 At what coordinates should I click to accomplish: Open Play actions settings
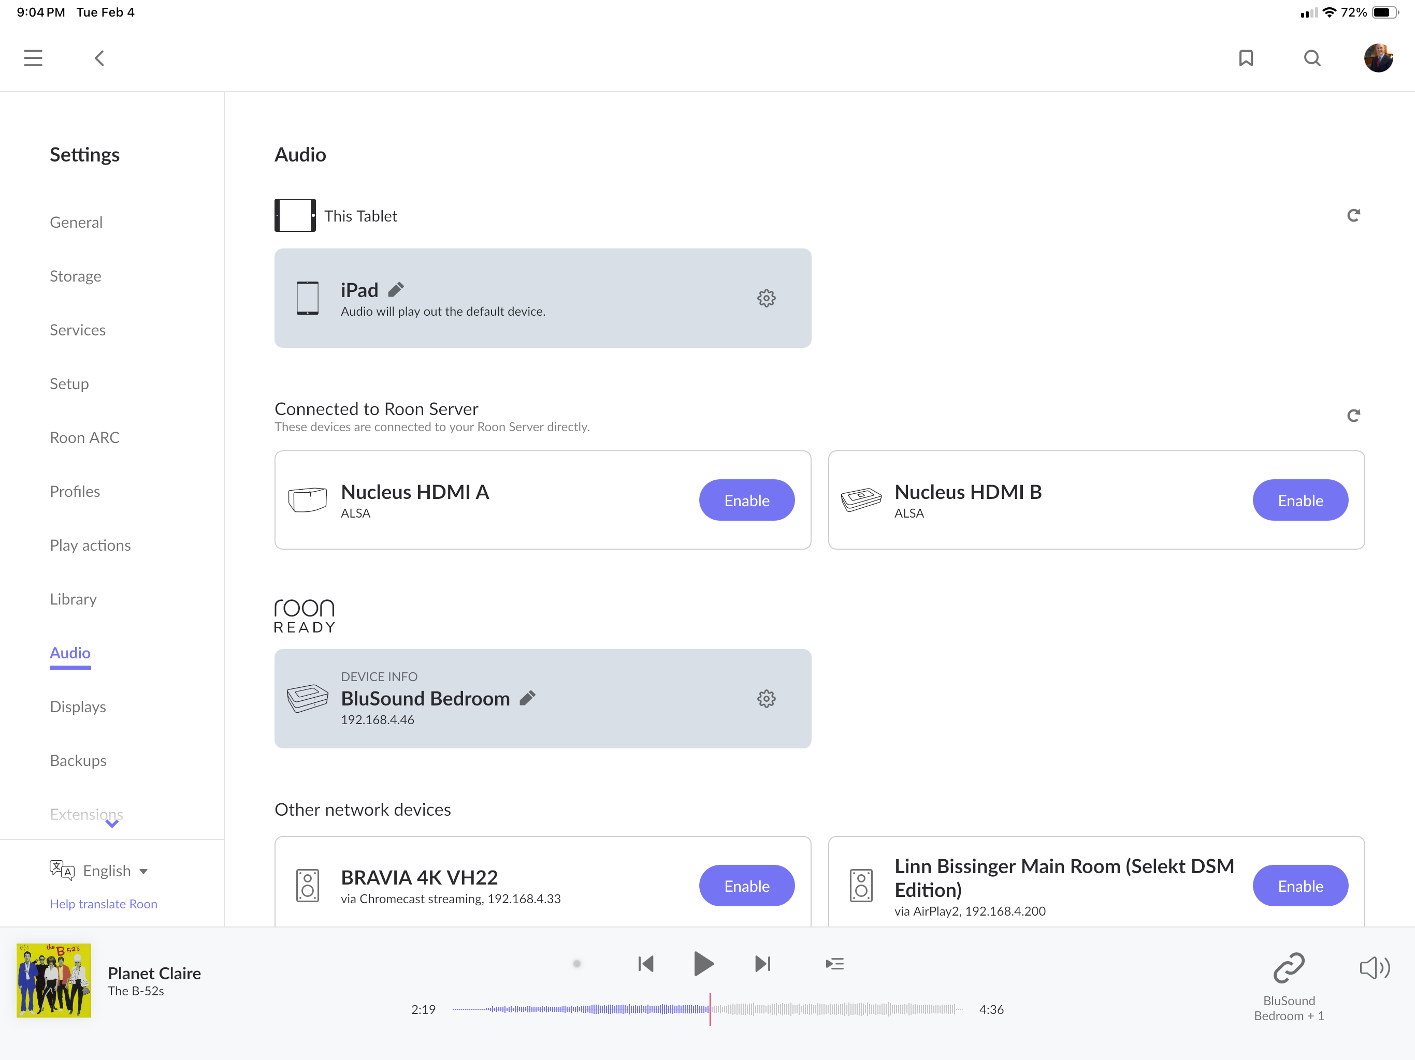pos(90,546)
